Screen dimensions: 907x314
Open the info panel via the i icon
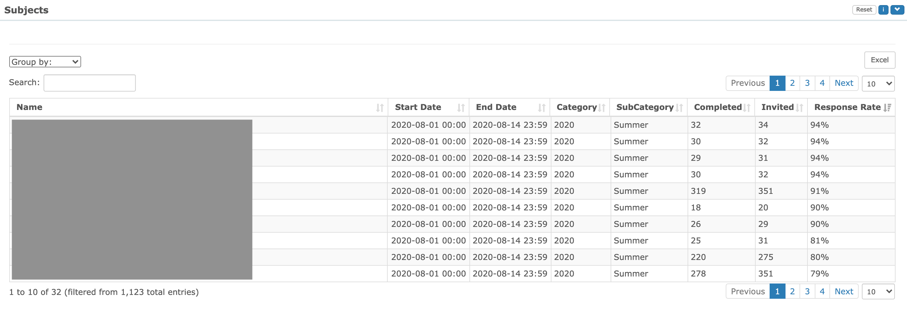point(883,10)
